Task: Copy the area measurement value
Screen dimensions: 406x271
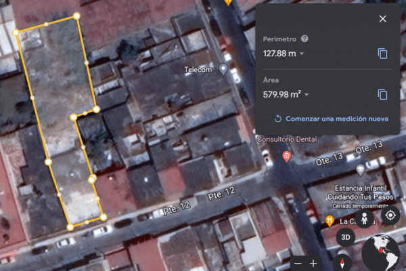Action: click(x=382, y=95)
